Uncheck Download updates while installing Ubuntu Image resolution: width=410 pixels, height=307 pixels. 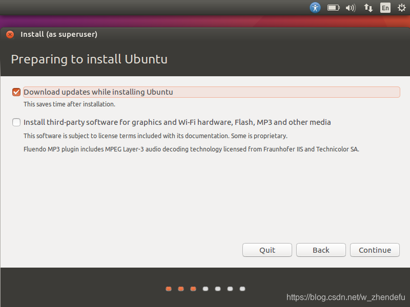[16, 92]
